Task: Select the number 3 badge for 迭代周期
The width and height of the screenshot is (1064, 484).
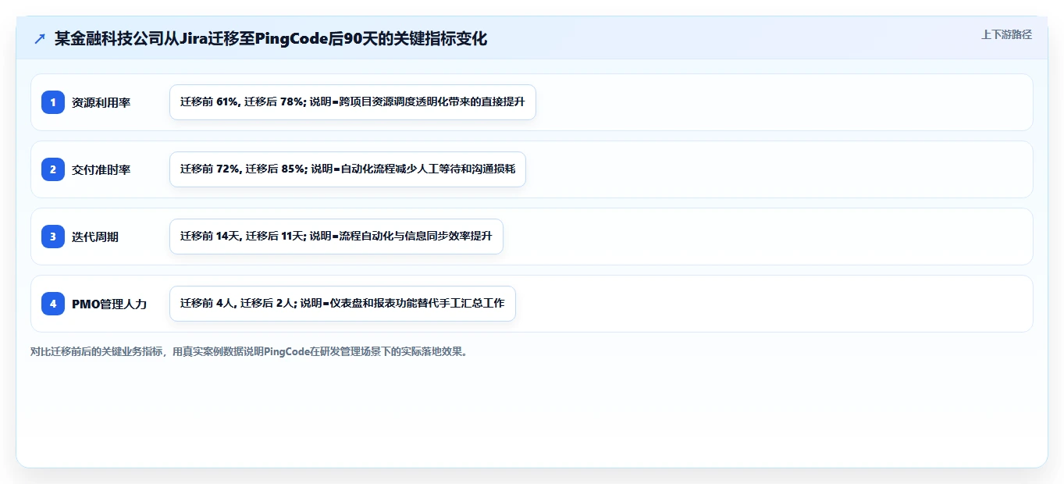Action: point(53,237)
